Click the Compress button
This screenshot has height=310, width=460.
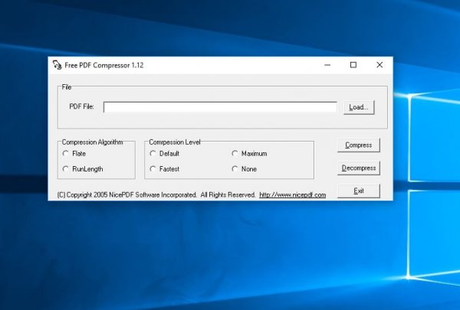click(x=359, y=145)
